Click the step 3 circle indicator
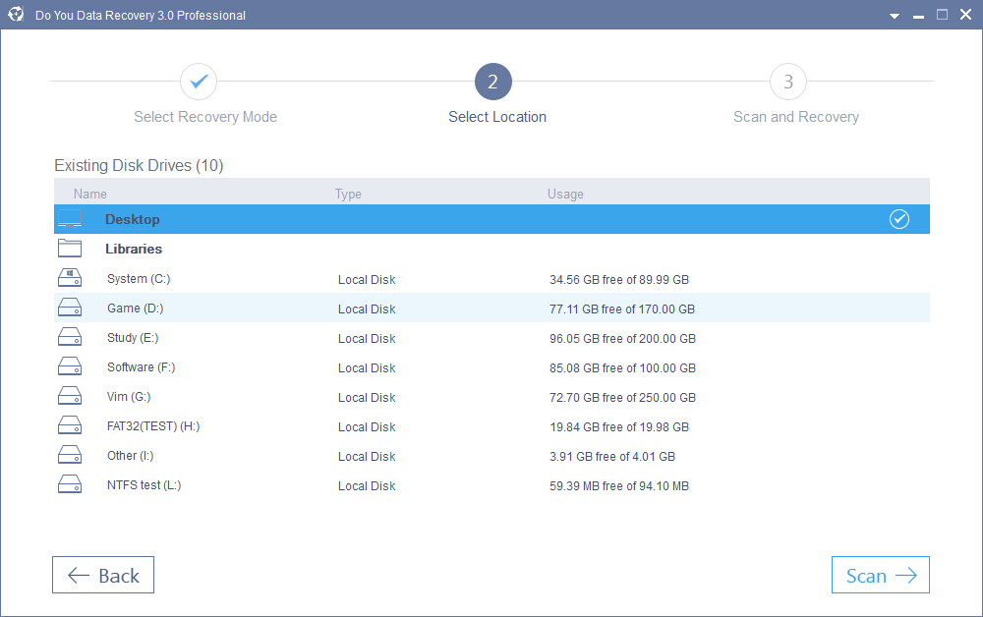This screenshot has height=617, width=983. click(788, 82)
